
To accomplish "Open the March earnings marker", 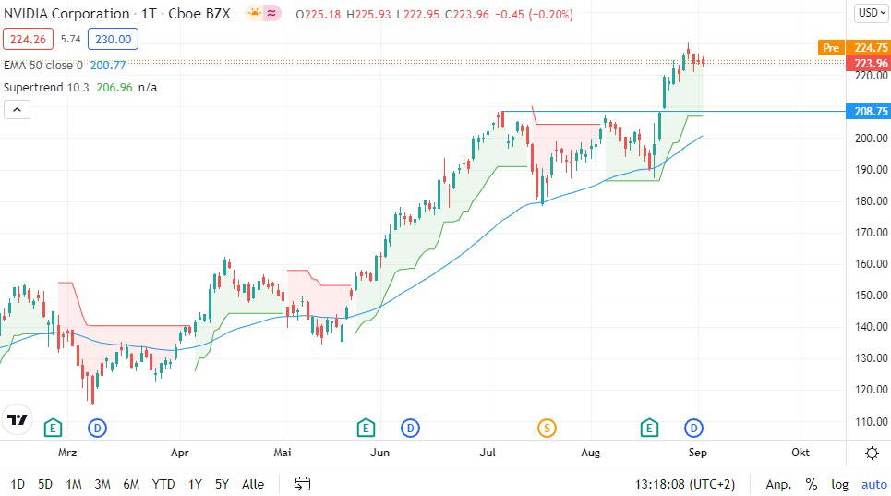I will [x=53, y=428].
